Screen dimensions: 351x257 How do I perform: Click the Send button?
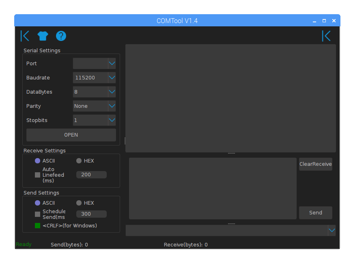click(316, 213)
